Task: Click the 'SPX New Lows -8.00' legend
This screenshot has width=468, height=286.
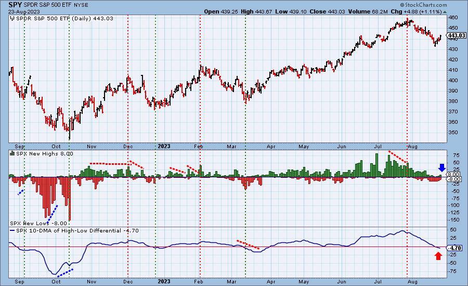Action: pos(38,223)
